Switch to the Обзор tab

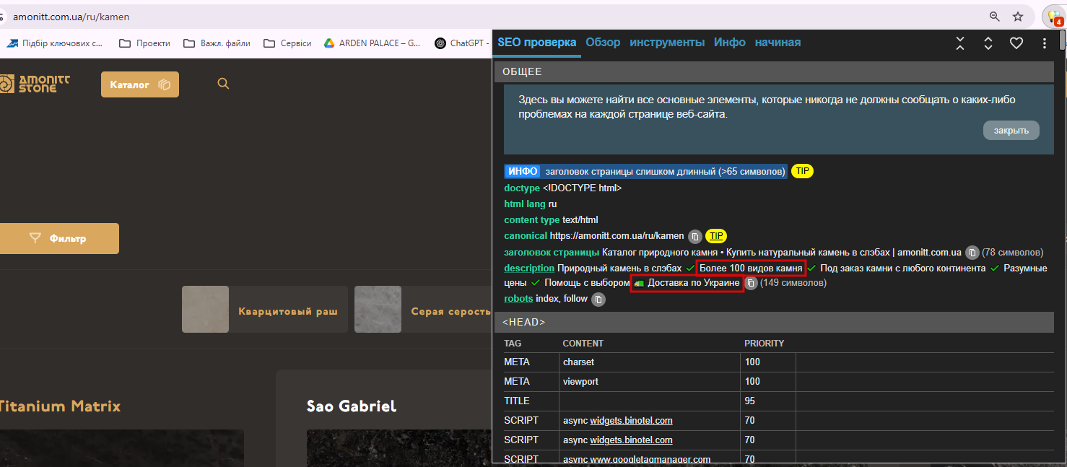(x=603, y=43)
